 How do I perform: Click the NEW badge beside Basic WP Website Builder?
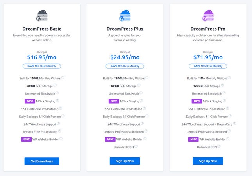click(27, 139)
